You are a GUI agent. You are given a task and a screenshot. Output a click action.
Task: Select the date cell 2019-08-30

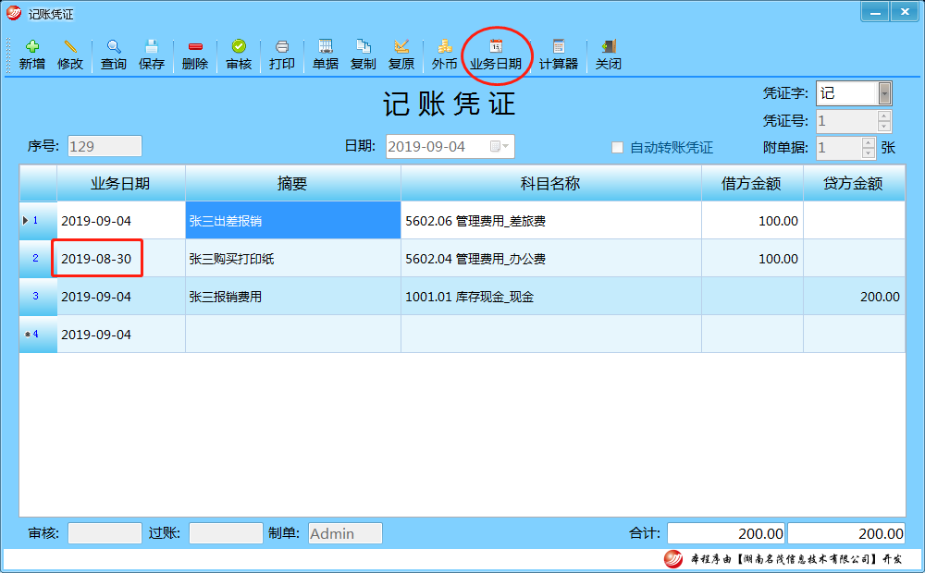(121, 258)
